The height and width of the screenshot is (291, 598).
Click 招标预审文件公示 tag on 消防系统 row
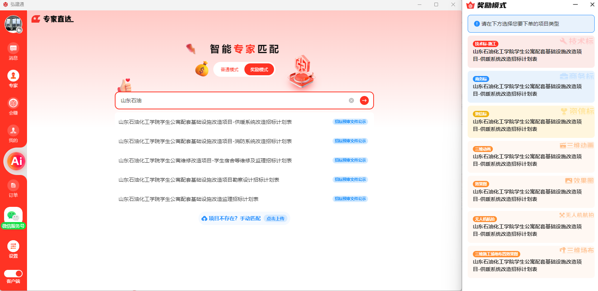350,141
